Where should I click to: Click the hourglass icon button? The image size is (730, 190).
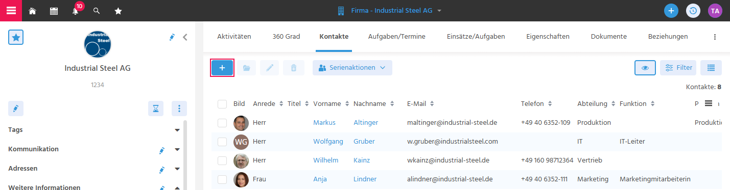156,108
